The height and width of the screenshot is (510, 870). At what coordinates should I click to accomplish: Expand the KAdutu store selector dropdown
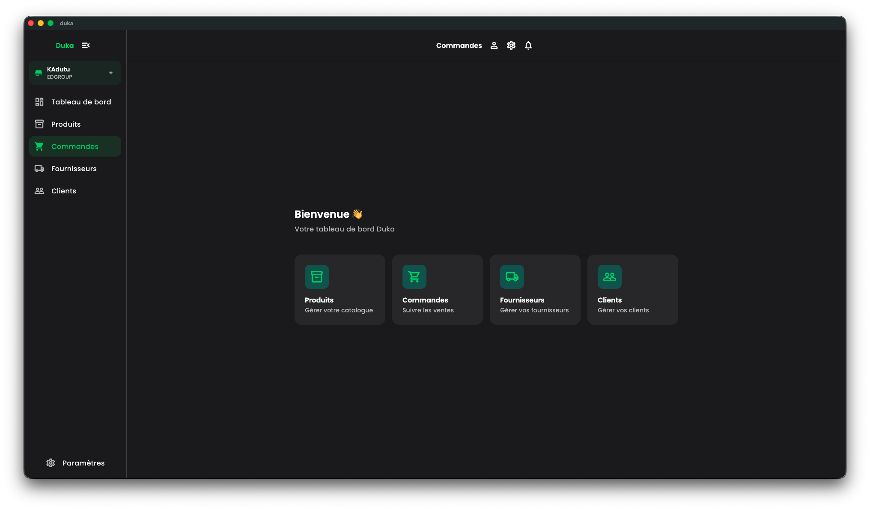pyautogui.click(x=111, y=73)
